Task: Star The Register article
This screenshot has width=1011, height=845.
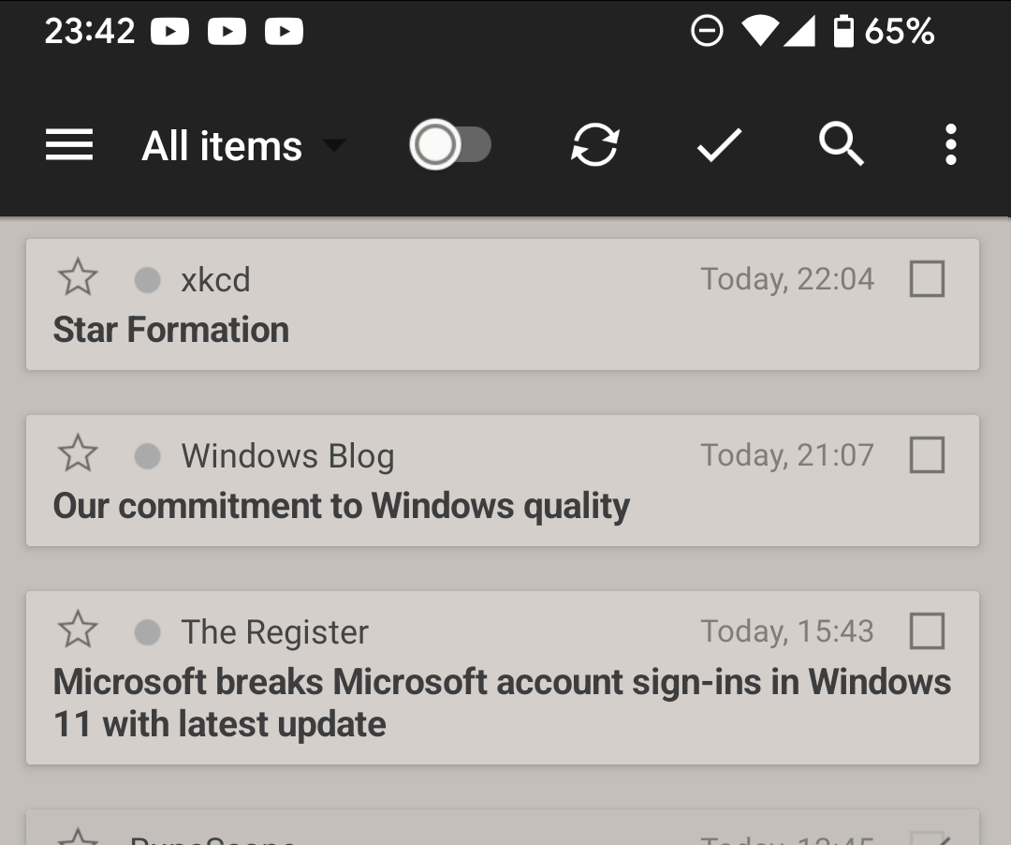Action: (78, 630)
